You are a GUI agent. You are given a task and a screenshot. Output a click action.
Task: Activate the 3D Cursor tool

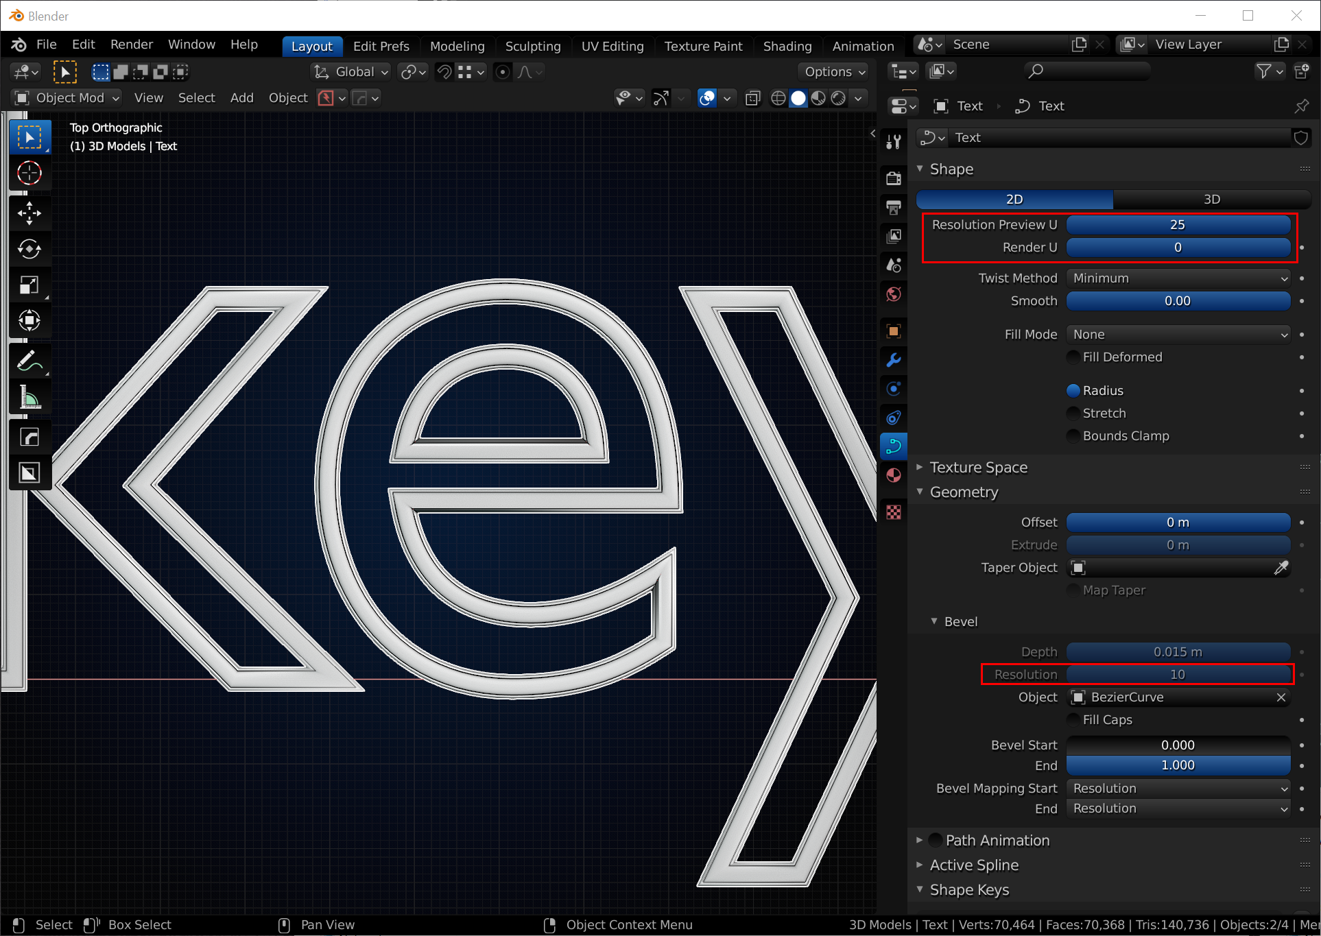tap(29, 173)
